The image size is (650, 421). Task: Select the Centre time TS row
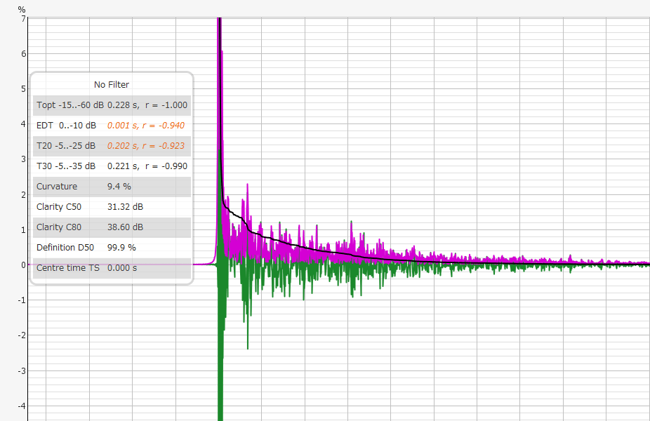(x=112, y=268)
